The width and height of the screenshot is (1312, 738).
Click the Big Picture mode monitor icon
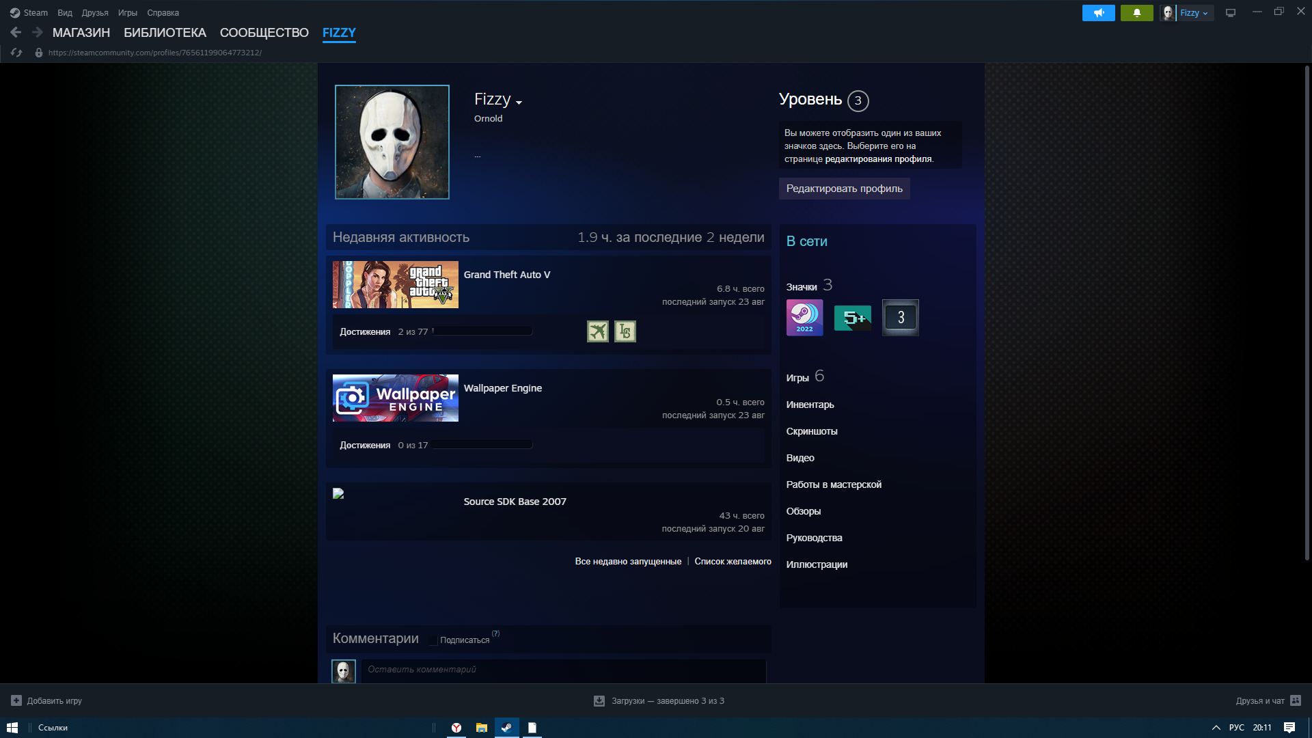(1230, 13)
